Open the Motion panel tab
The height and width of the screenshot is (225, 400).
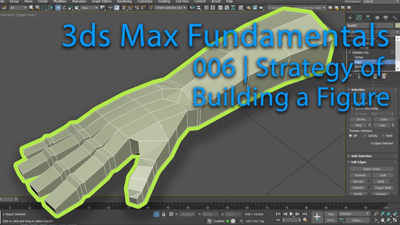point(377,18)
